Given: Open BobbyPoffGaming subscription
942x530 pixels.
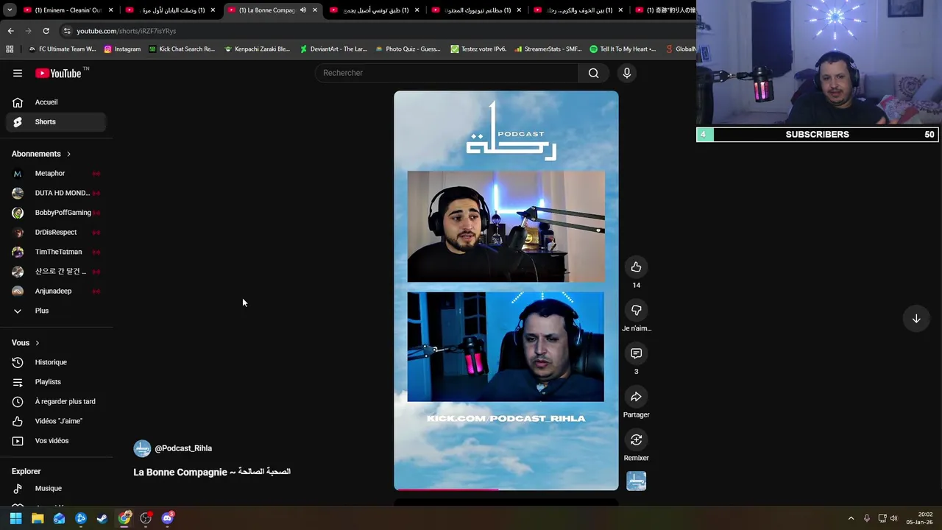Looking at the screenshot, I should click(x=56, y=213).
